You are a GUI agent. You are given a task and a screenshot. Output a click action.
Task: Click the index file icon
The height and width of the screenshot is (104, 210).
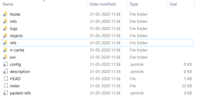6,86
